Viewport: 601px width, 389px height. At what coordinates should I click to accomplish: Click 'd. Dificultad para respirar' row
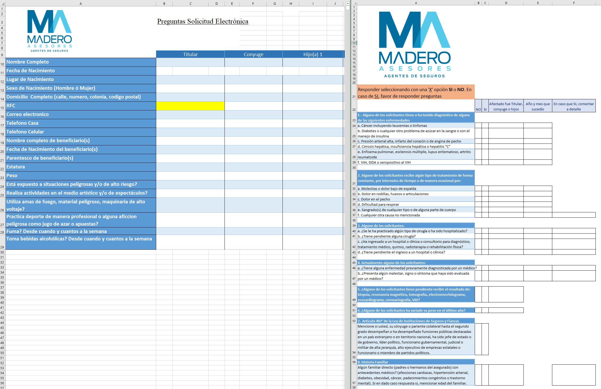[x=416, y=204]
